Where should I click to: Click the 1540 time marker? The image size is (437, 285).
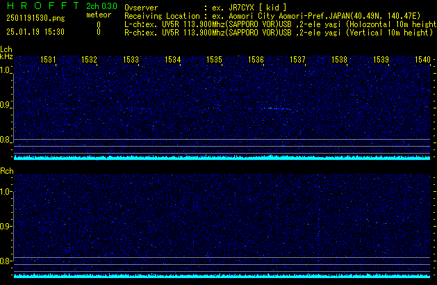coord(422,60)
